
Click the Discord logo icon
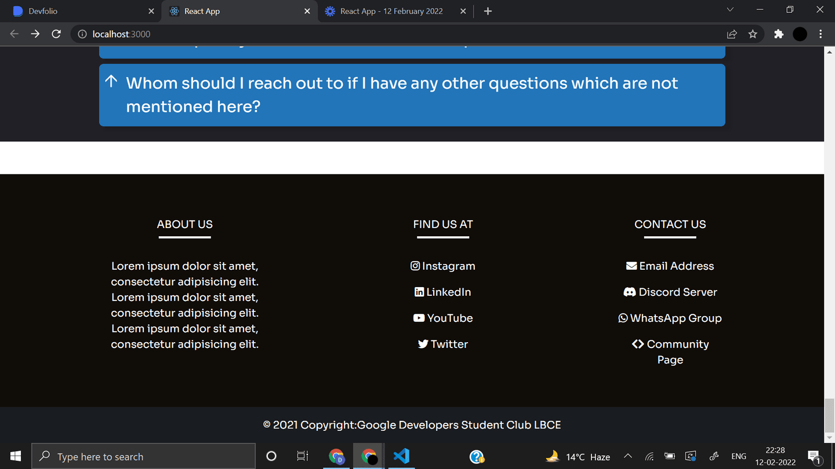(x=629, y=292)
